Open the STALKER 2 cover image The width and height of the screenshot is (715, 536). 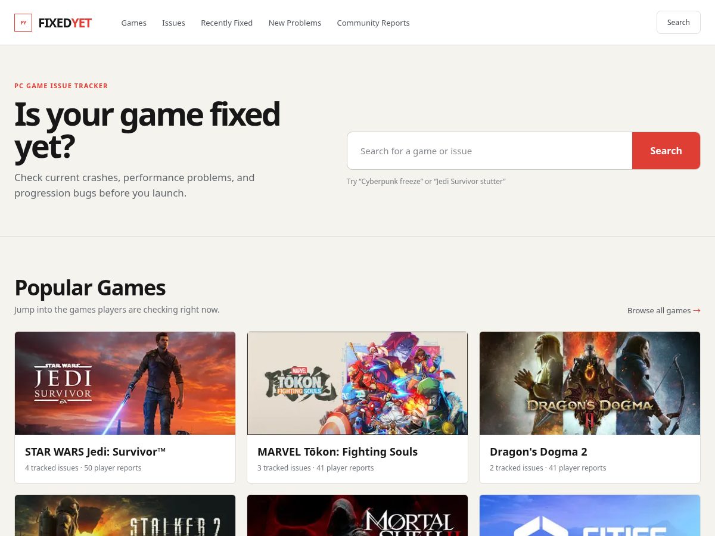[125, 515]
